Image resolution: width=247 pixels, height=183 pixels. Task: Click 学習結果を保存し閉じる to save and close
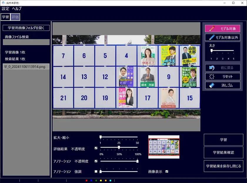click(x=223, y=166)
